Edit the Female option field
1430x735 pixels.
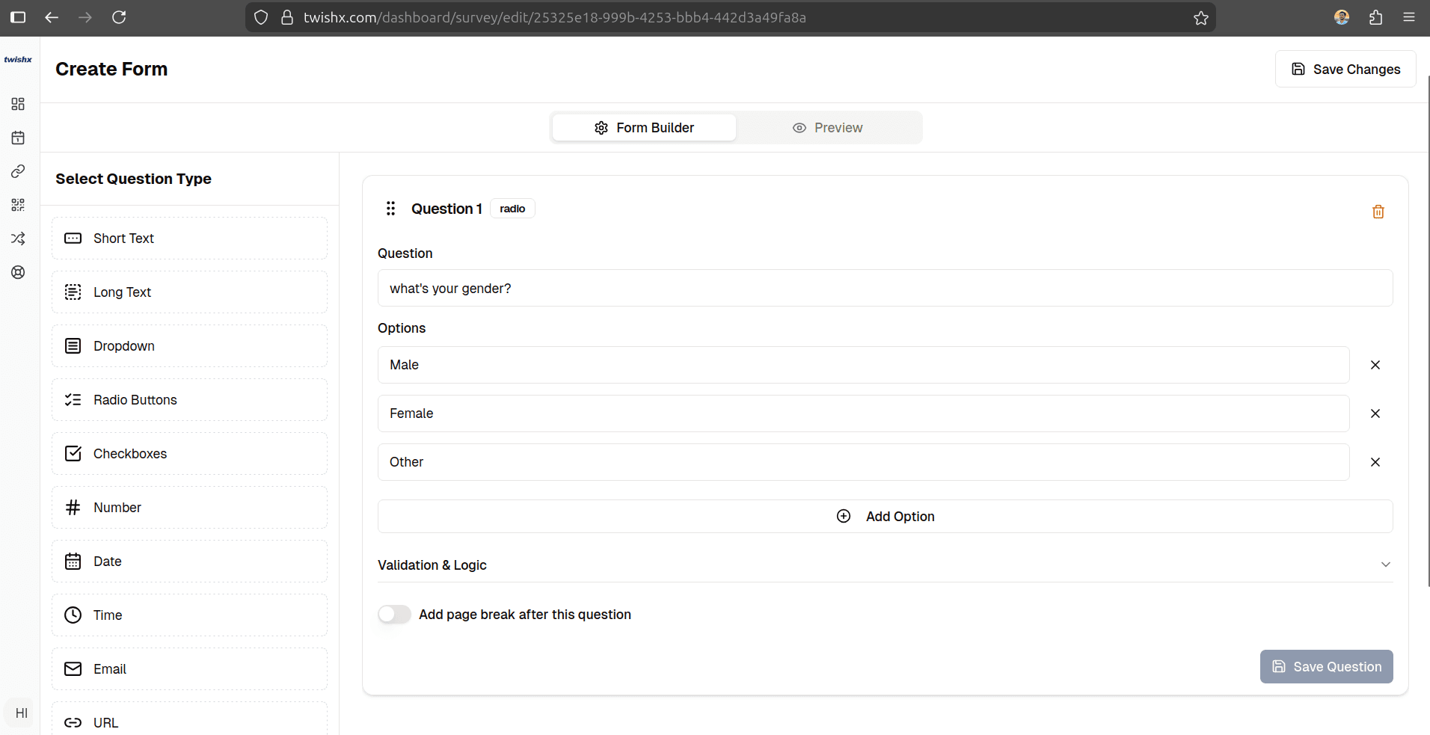pyautogui.click(x=863, y=413)
